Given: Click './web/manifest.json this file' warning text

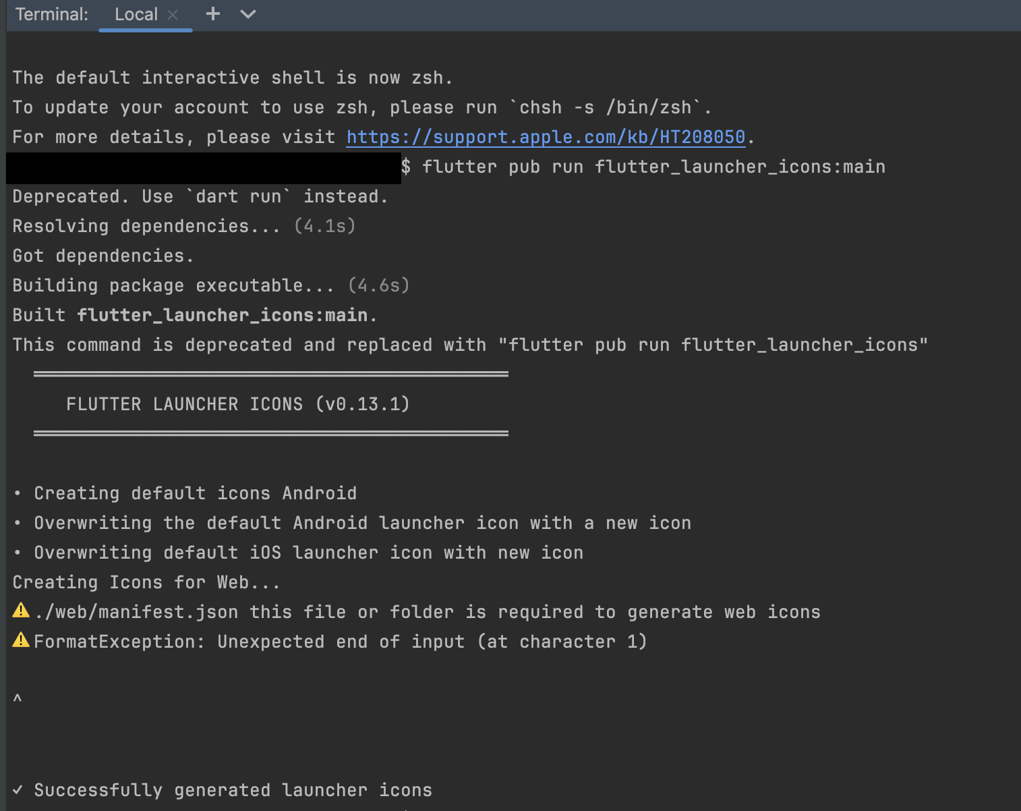Looking at the screenshot, I should (x=428, y=612).
